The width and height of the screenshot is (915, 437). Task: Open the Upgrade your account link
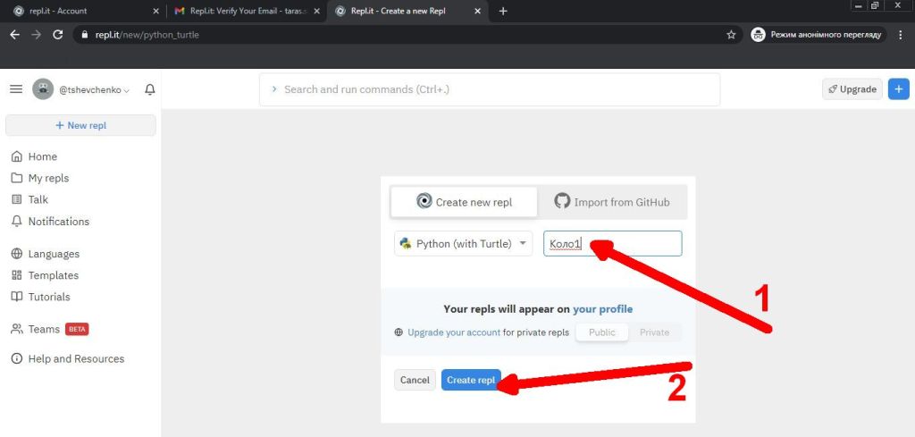coord(454,332)
